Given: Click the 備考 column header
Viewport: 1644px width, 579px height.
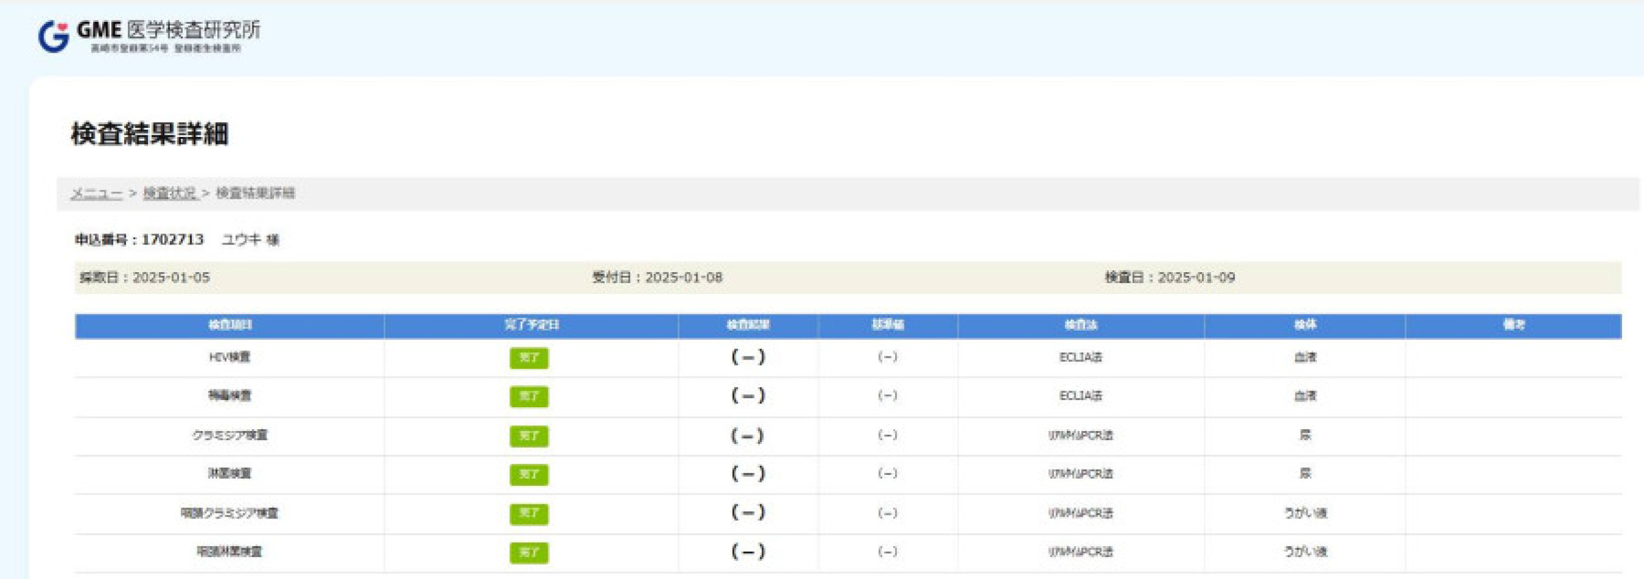Looking at the screenshot, I should click(1513, 325).
